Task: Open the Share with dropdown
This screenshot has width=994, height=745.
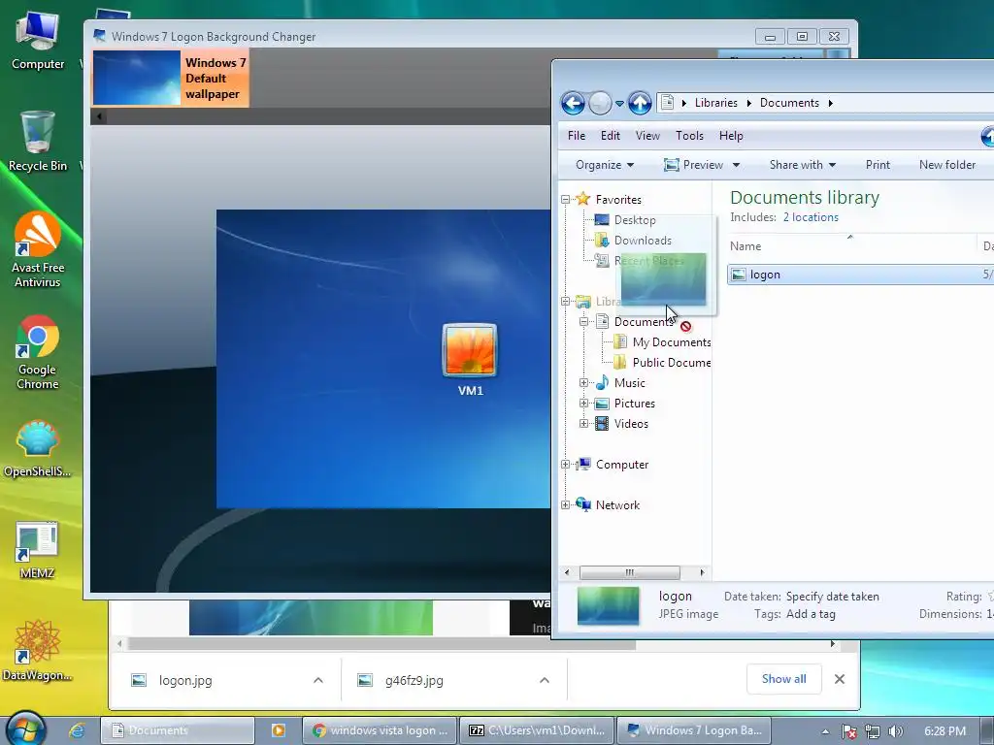Action: (x=803, y=165)
